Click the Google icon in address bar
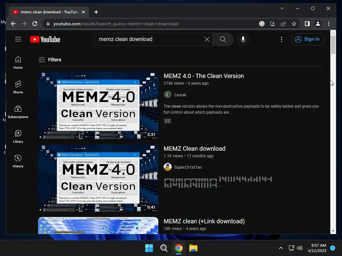This screenshot has width=342, height=256. tap(262, 24)
